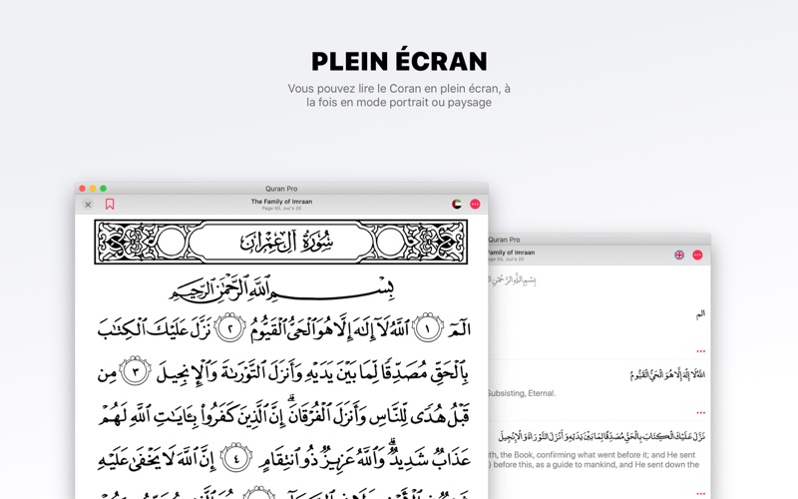The image size is (798, 499).
Task: Click the 'الم' verse in back window
Action: (x=700, y=314)
